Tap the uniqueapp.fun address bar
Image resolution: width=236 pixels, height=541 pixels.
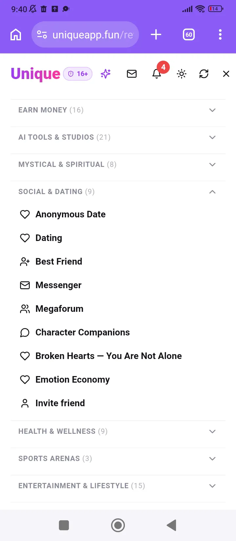(x=85, y=34)
